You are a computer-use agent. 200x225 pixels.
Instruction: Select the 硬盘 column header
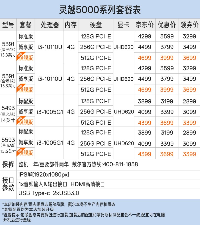coord(96,25)
